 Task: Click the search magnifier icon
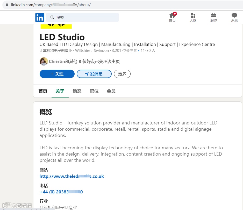coord(52,17)
